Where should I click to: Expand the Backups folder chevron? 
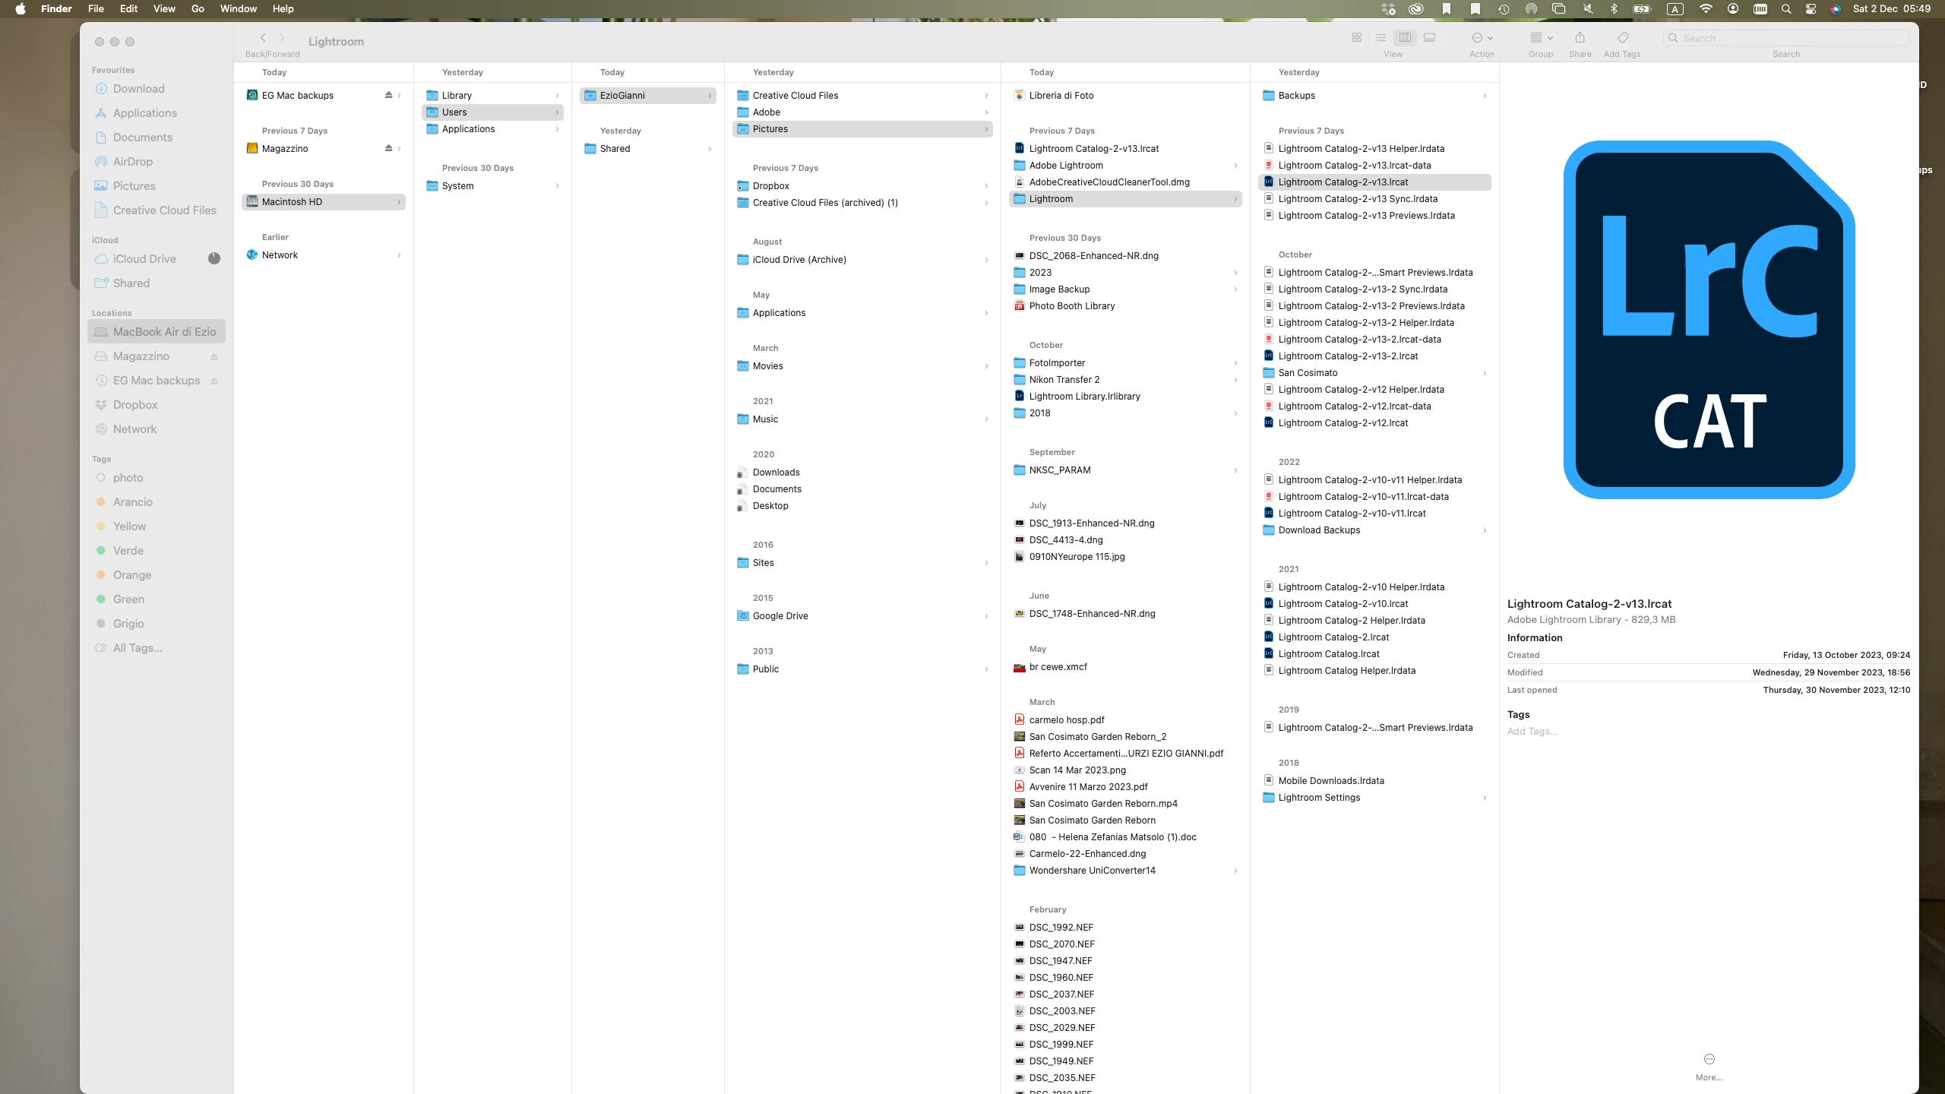point(1485,96)
